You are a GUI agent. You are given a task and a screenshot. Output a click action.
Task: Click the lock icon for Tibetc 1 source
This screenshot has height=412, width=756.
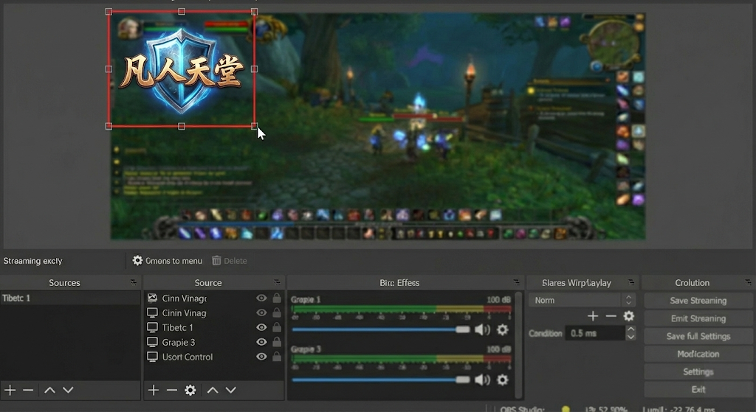pos(277,327)
